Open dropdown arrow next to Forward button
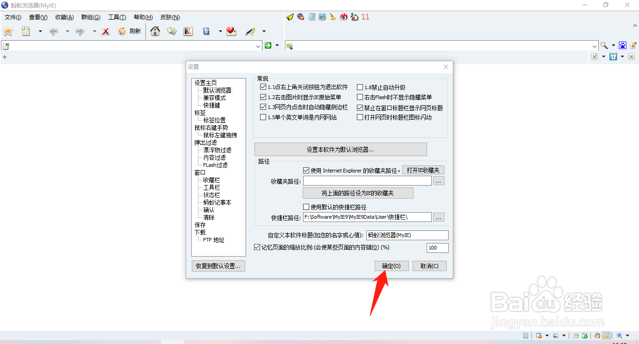This screenshot has height=344, width=639. pos(94,32)
